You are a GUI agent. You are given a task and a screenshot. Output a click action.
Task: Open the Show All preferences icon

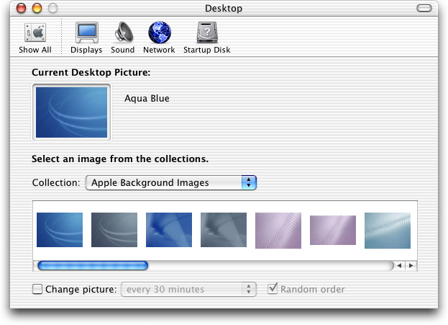35,33
